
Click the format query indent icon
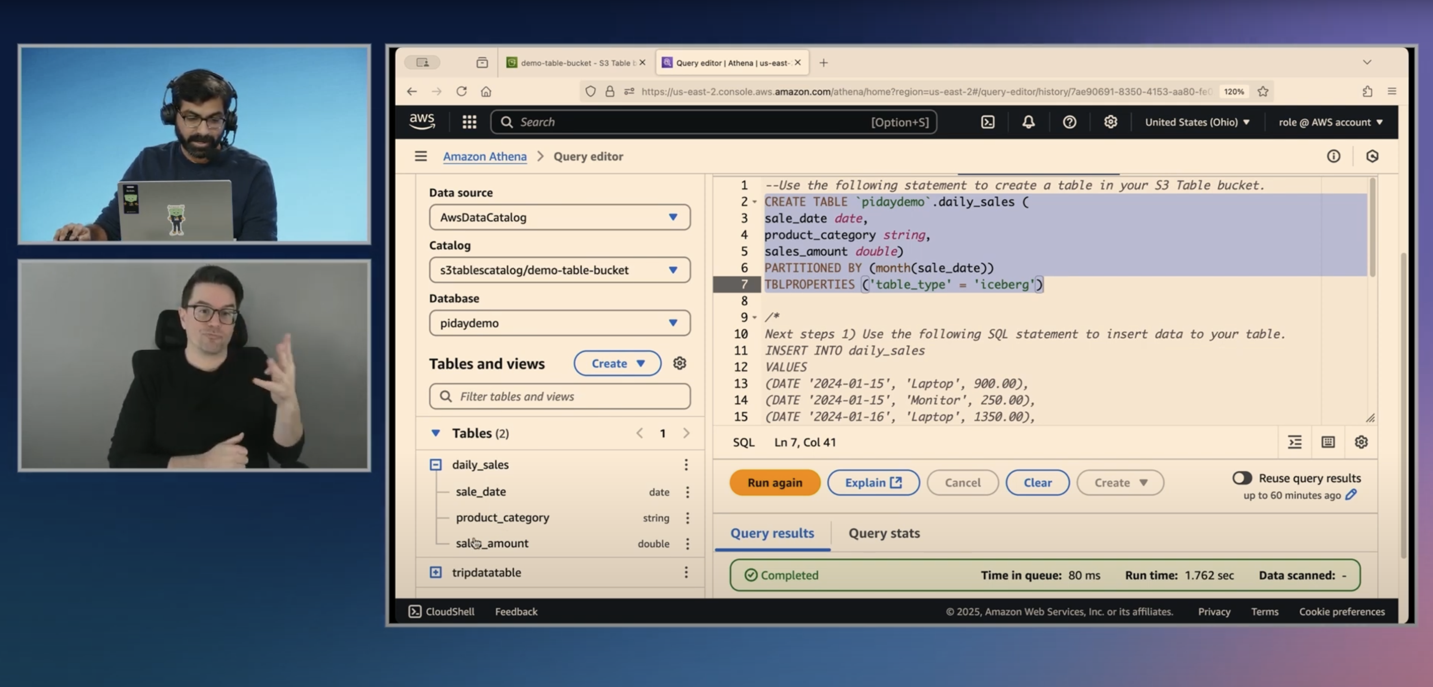tap(1295, 442)
